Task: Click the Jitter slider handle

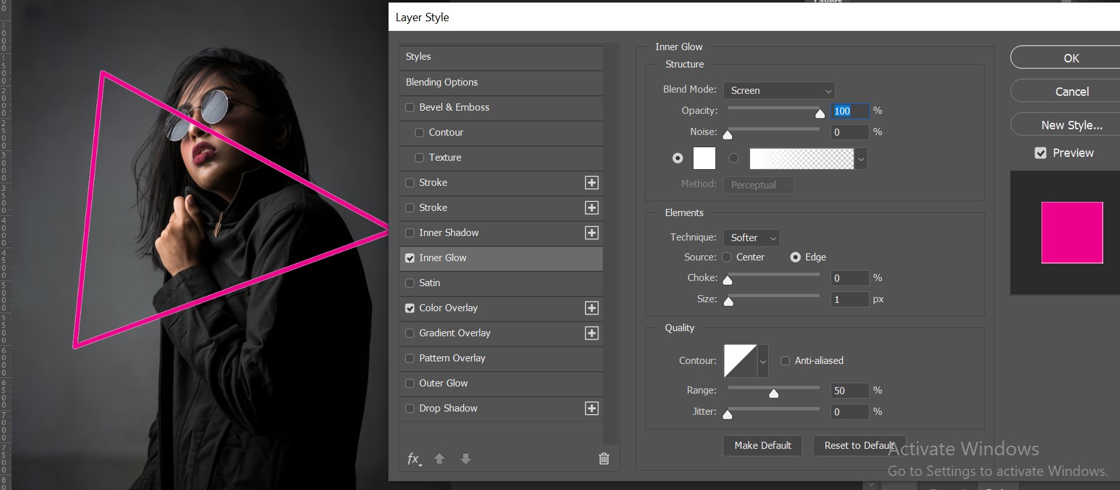Action: (x=728, y=414)
